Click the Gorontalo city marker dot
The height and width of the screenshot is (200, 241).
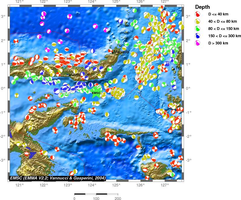[70, 75]
